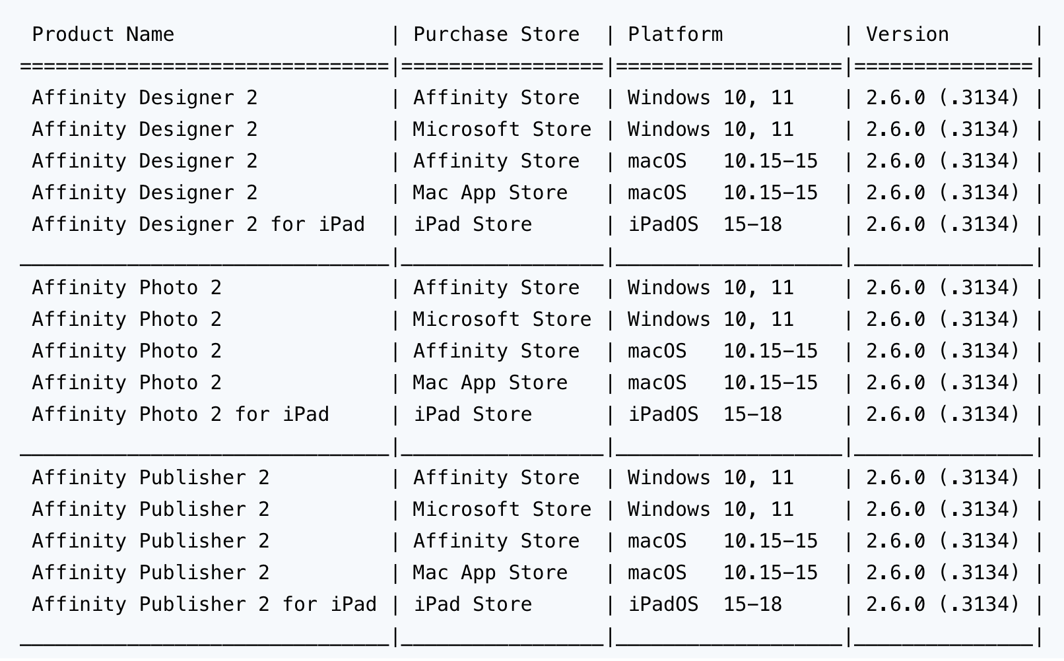Click Mac App Store in the Designer rows

click(x=490, y=193)
